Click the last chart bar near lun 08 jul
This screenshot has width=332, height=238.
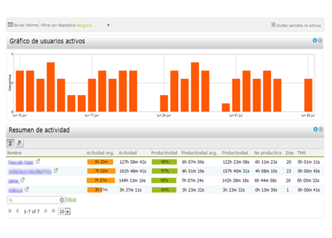308,95
